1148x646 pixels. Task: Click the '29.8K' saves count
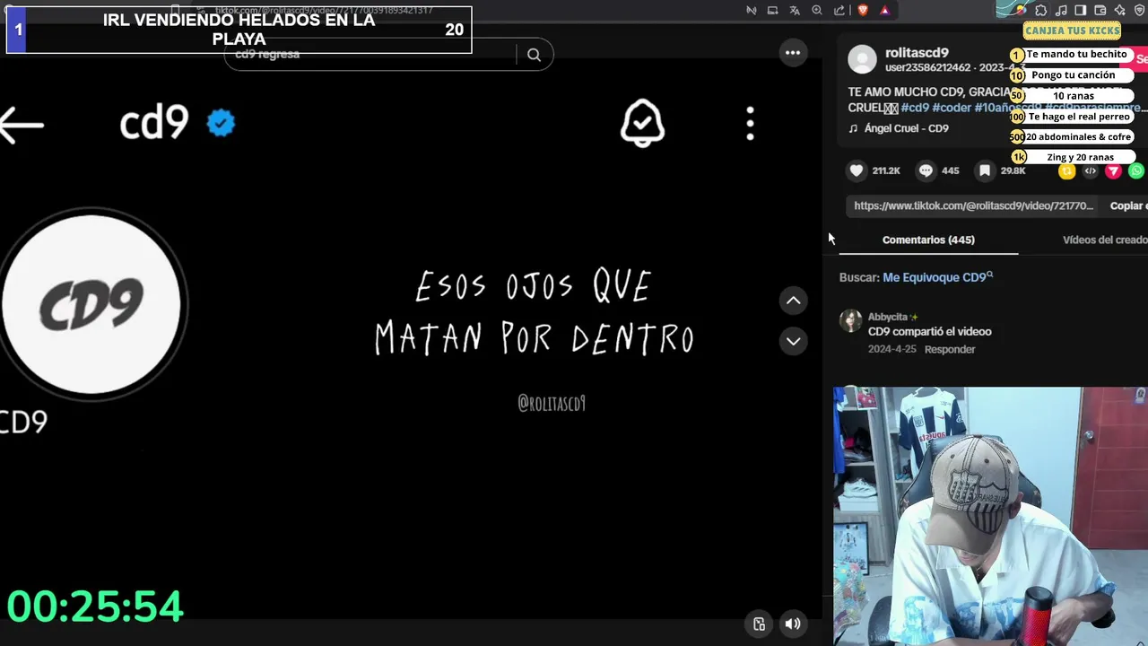1013,170
